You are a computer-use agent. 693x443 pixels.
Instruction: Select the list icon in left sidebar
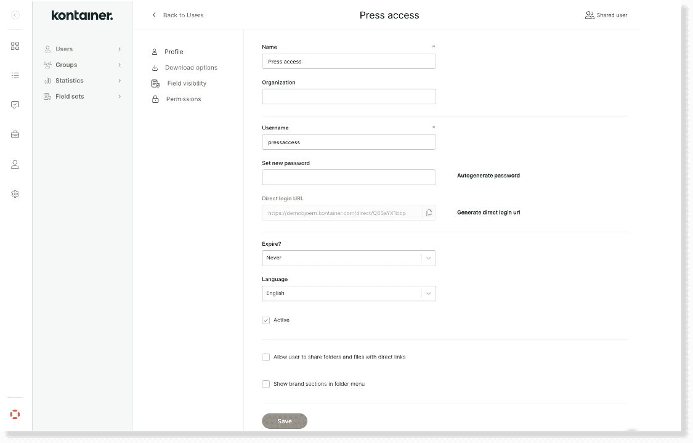click(x=15, y=75)
